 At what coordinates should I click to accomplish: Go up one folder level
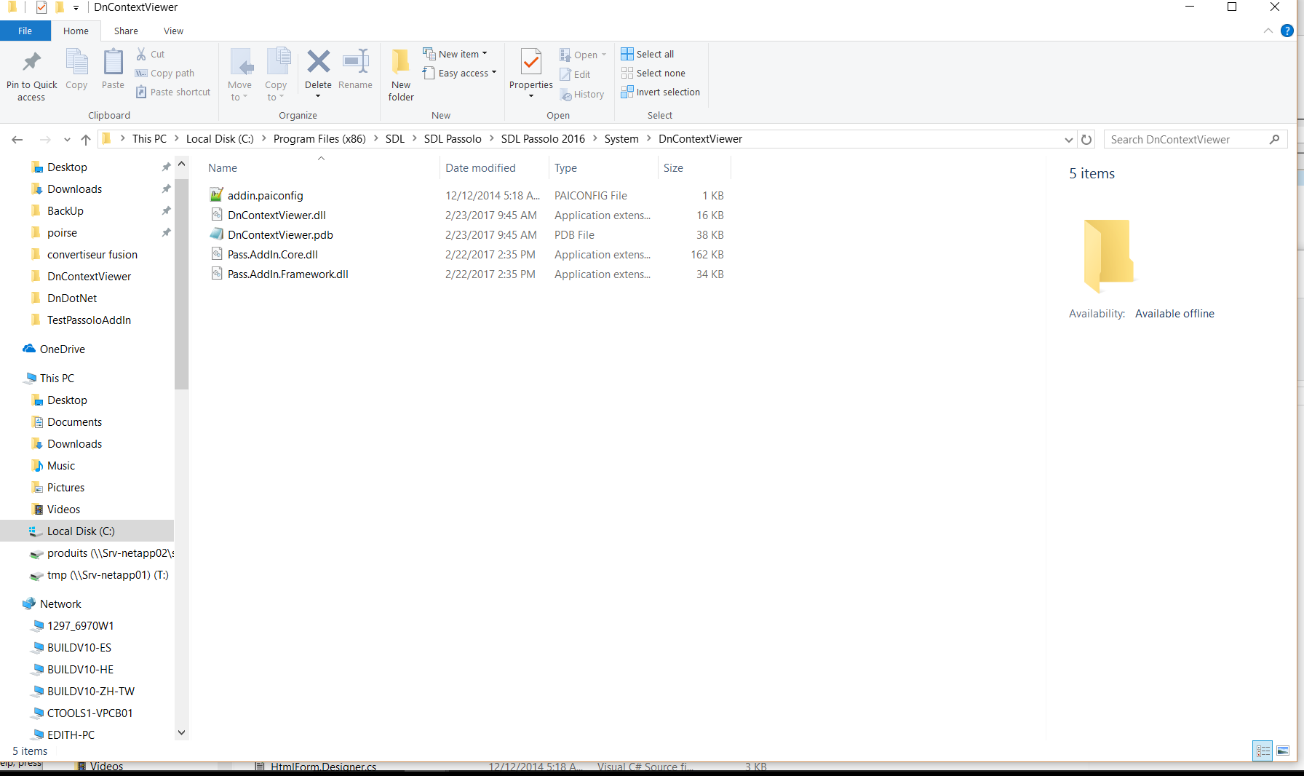[86, 139]
